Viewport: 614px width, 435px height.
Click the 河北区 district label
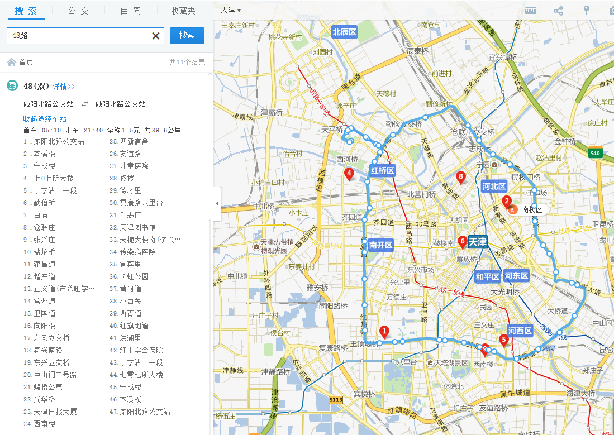[x=494, y=187]
